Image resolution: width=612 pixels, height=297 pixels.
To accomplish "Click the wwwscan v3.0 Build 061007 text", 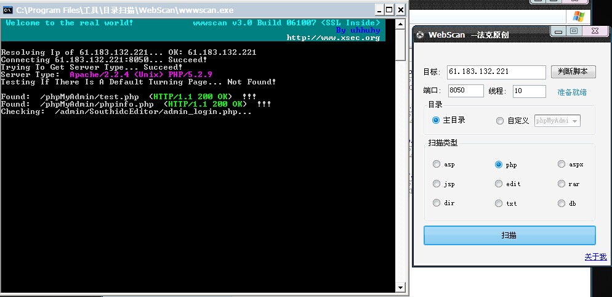I will pos(286,23).
